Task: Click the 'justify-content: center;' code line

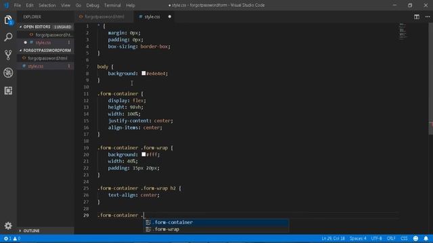Action: pyautogui.click(x=140, y=121)
